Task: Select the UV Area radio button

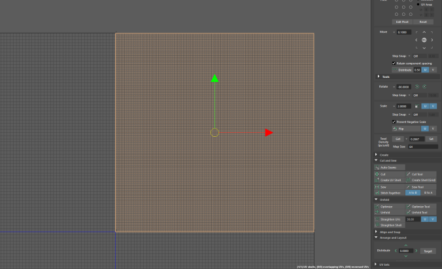Action: pos(418,5)
